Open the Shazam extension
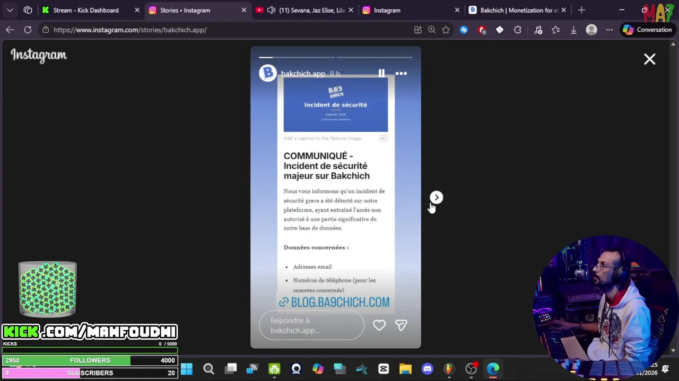The height and width of the screenshot is (381, 679). [x=464, y=30]
